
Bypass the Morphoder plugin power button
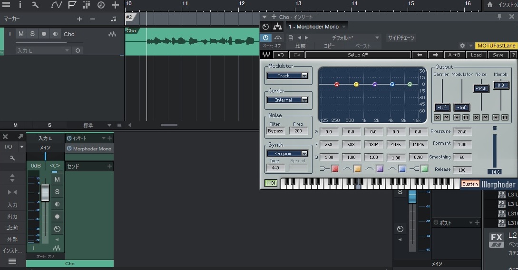coord(265,37)
